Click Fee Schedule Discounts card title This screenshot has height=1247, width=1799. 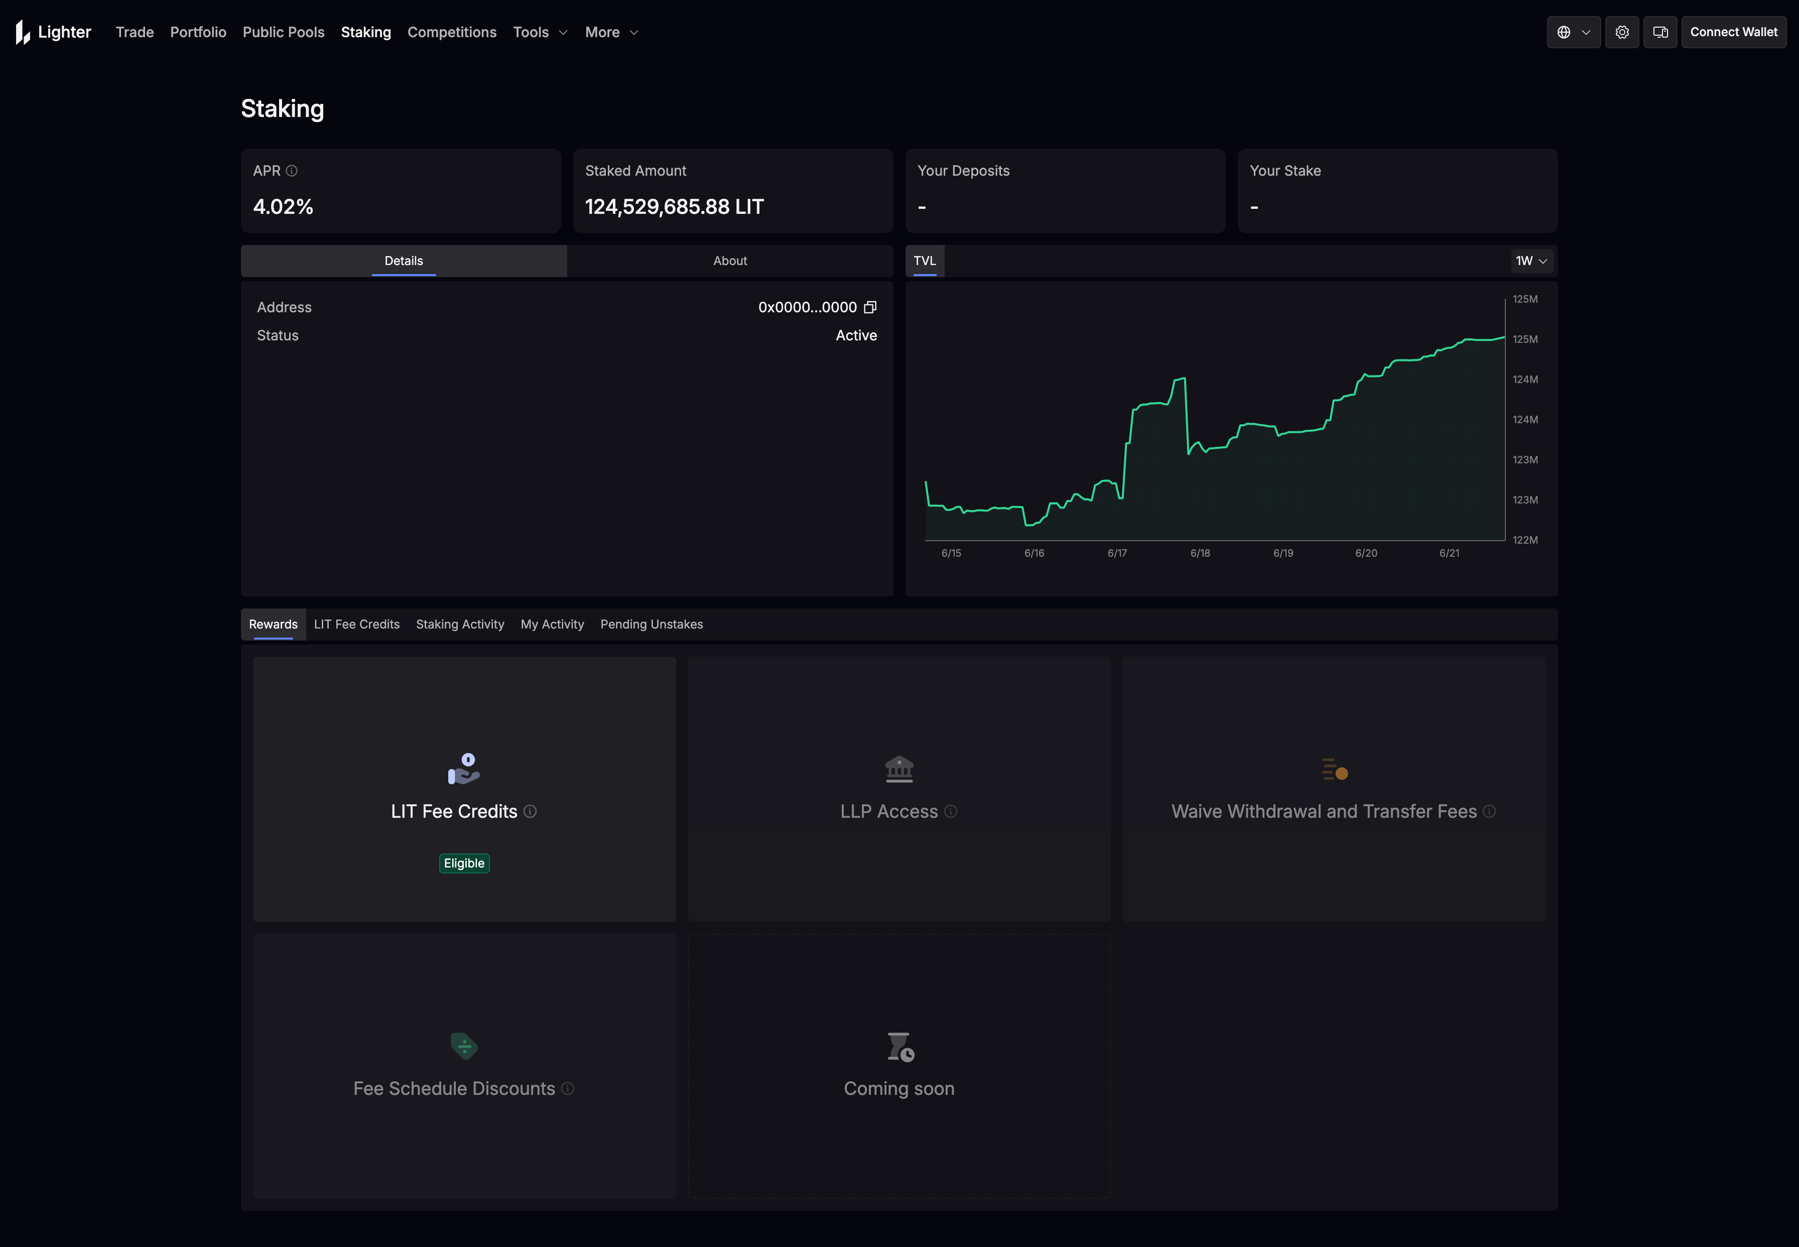tap(454, 1088)
